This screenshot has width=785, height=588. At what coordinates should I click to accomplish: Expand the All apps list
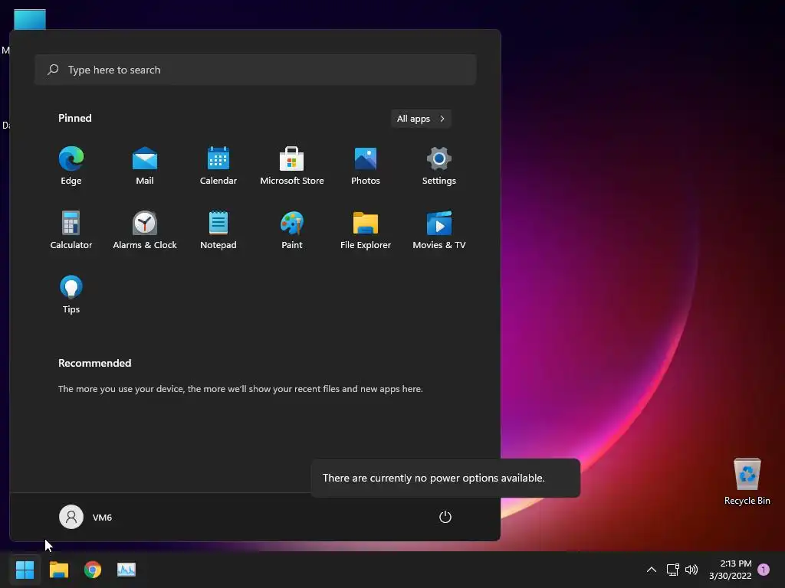(421, 119)
